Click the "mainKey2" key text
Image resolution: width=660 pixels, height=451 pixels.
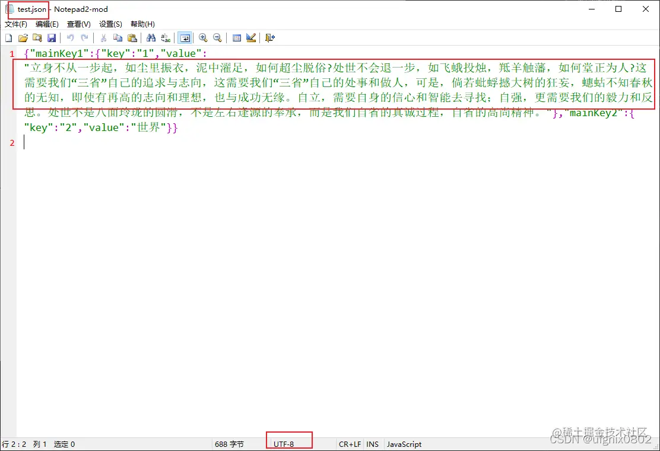[594, 113]
